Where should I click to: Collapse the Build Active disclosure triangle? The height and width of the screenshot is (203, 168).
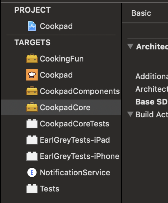[x=130, y=114]
